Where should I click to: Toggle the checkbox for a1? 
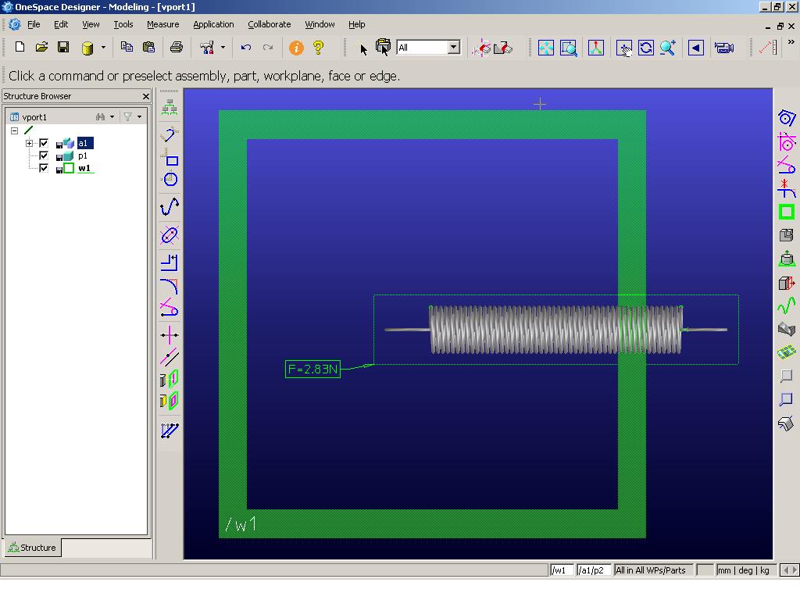pos(44,143)
